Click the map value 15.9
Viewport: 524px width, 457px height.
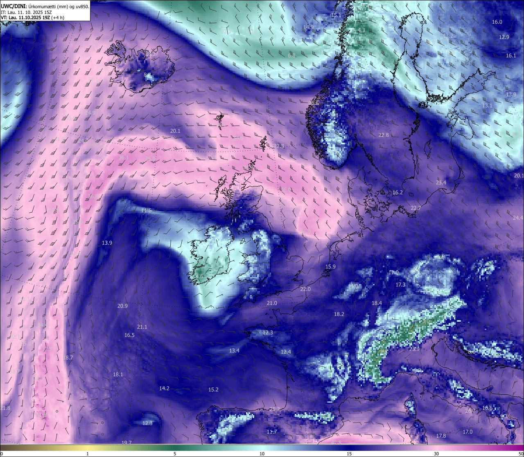pos(330,267)
